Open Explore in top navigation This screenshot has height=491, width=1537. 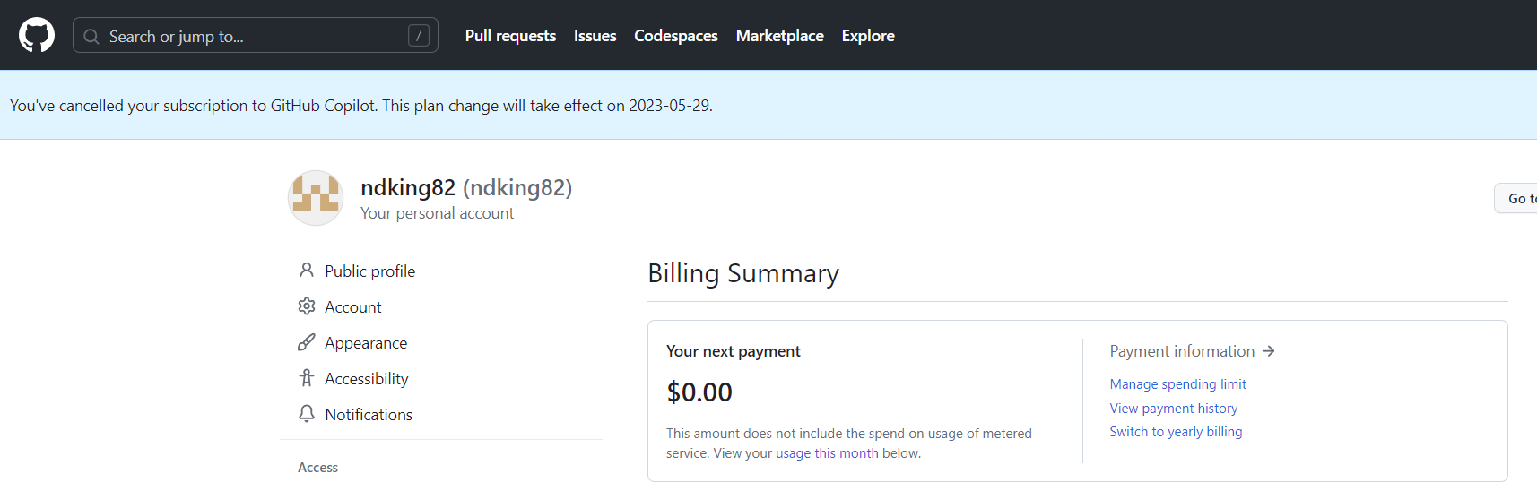pos(868,36)
